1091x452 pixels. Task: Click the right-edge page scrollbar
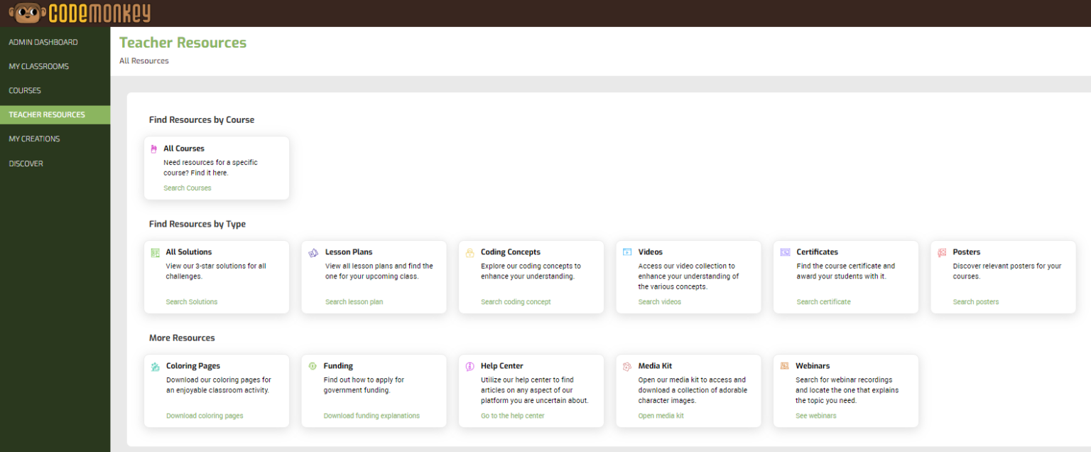tap(1088, 226)
